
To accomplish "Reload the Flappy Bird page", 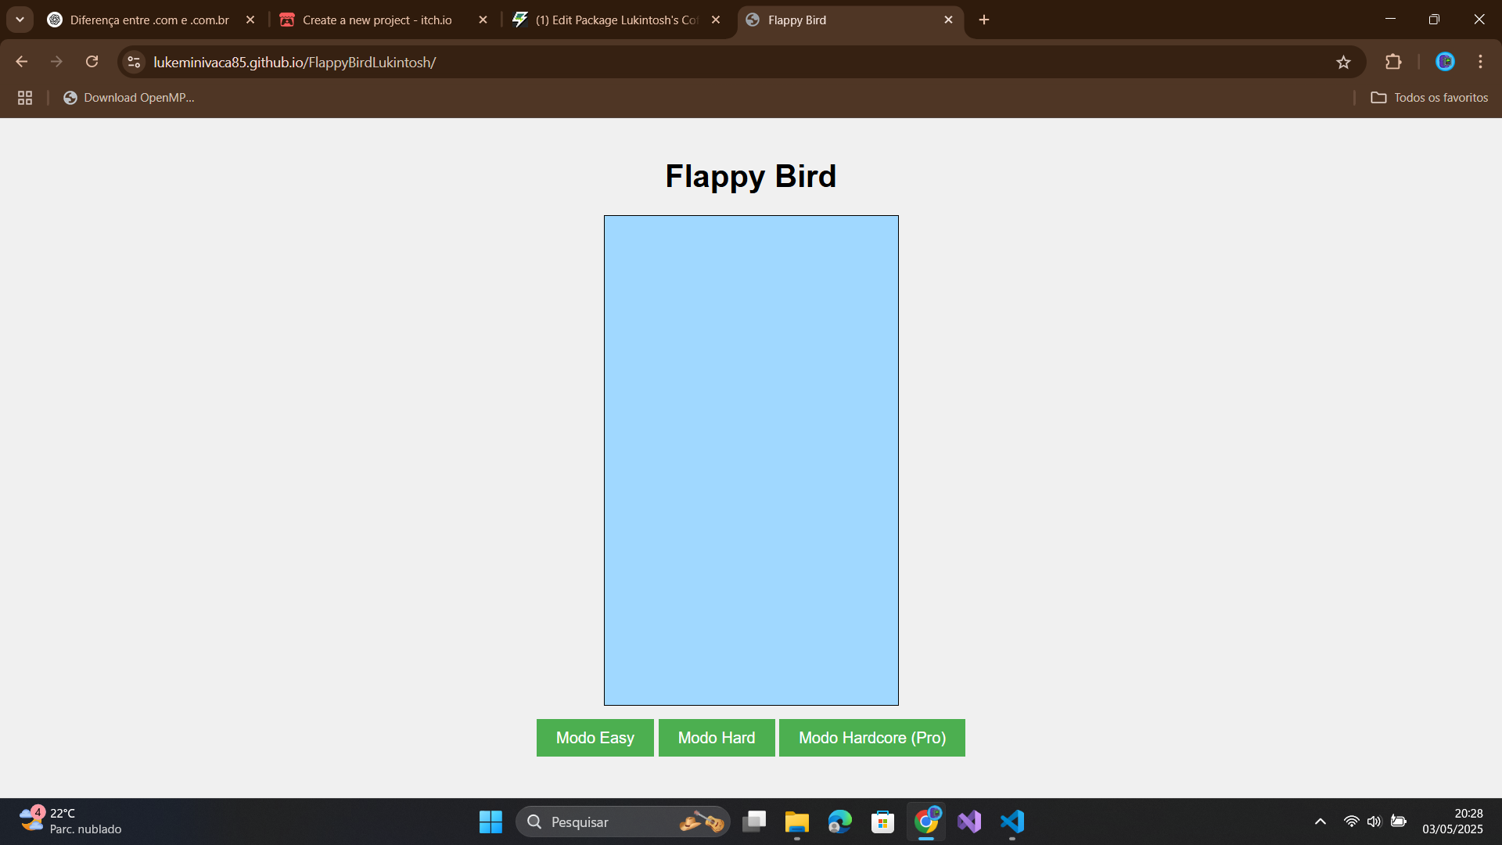I will pyautogui.click(x=92, y=62).
